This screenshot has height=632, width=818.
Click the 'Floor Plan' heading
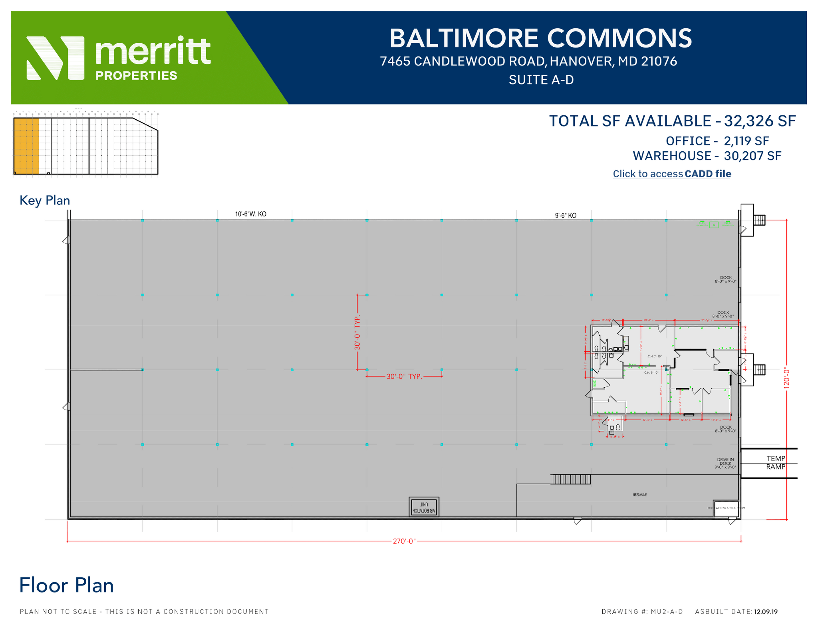(x=67, y=585)
